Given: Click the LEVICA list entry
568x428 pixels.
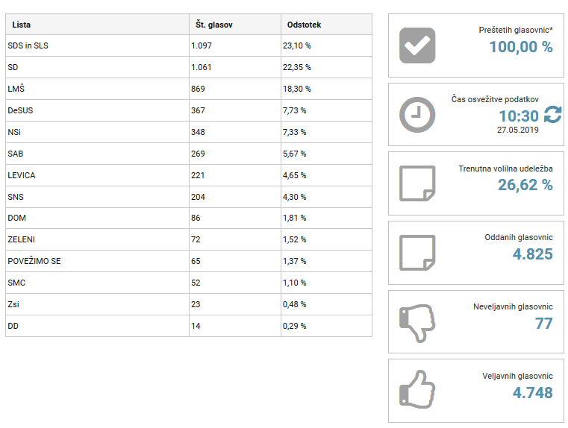Looking at the screenshot, I should [22, 175].
